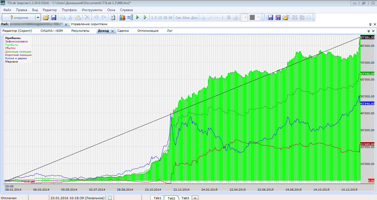Open the Окна menu
377x200 pixels.
pyautogui.click(x=111, y=10)
